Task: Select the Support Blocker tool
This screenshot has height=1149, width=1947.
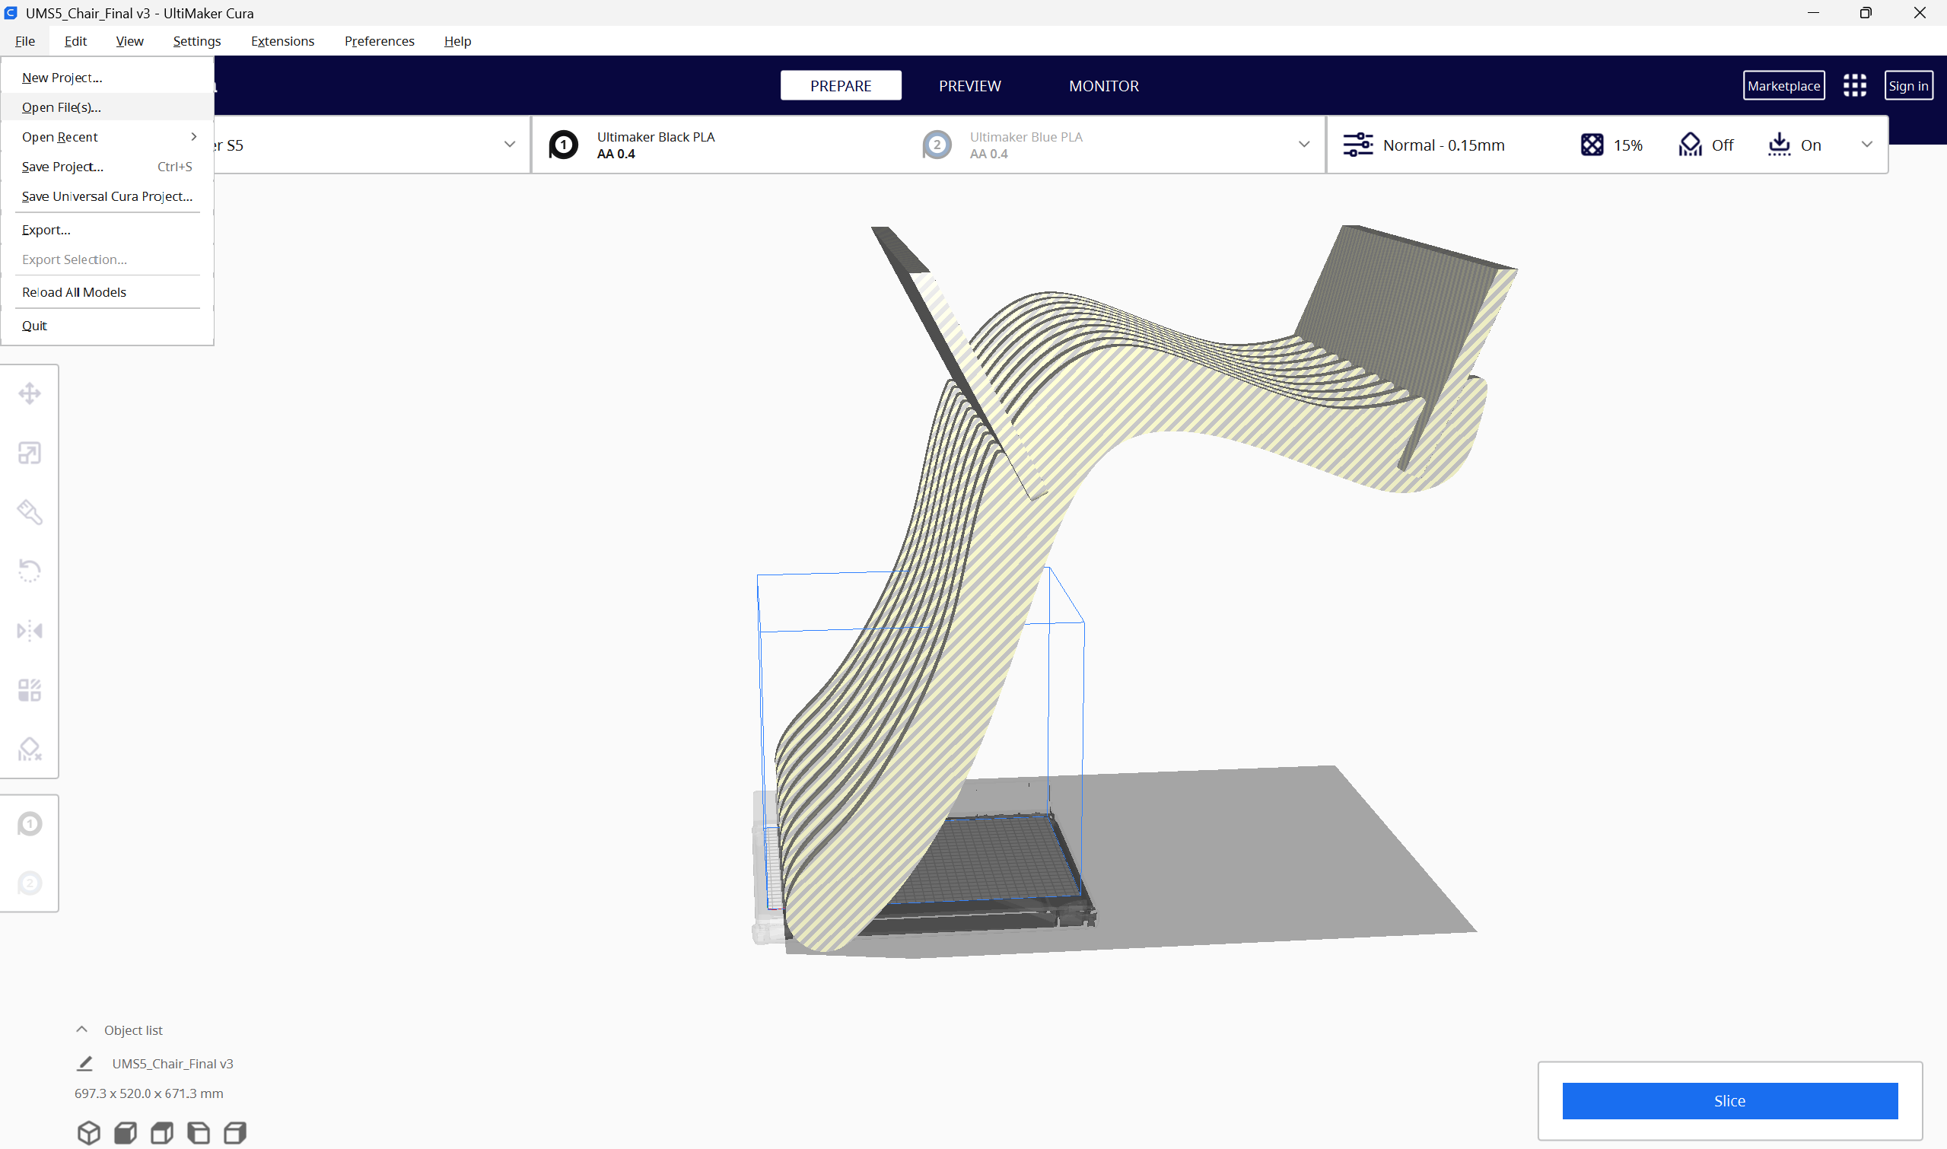Action: click(x=30, y=749)
